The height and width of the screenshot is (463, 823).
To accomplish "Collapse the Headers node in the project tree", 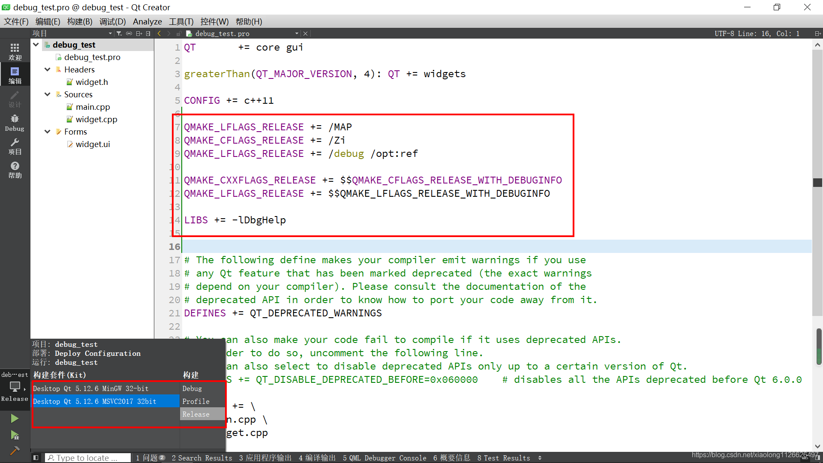I will pos(47,69).
